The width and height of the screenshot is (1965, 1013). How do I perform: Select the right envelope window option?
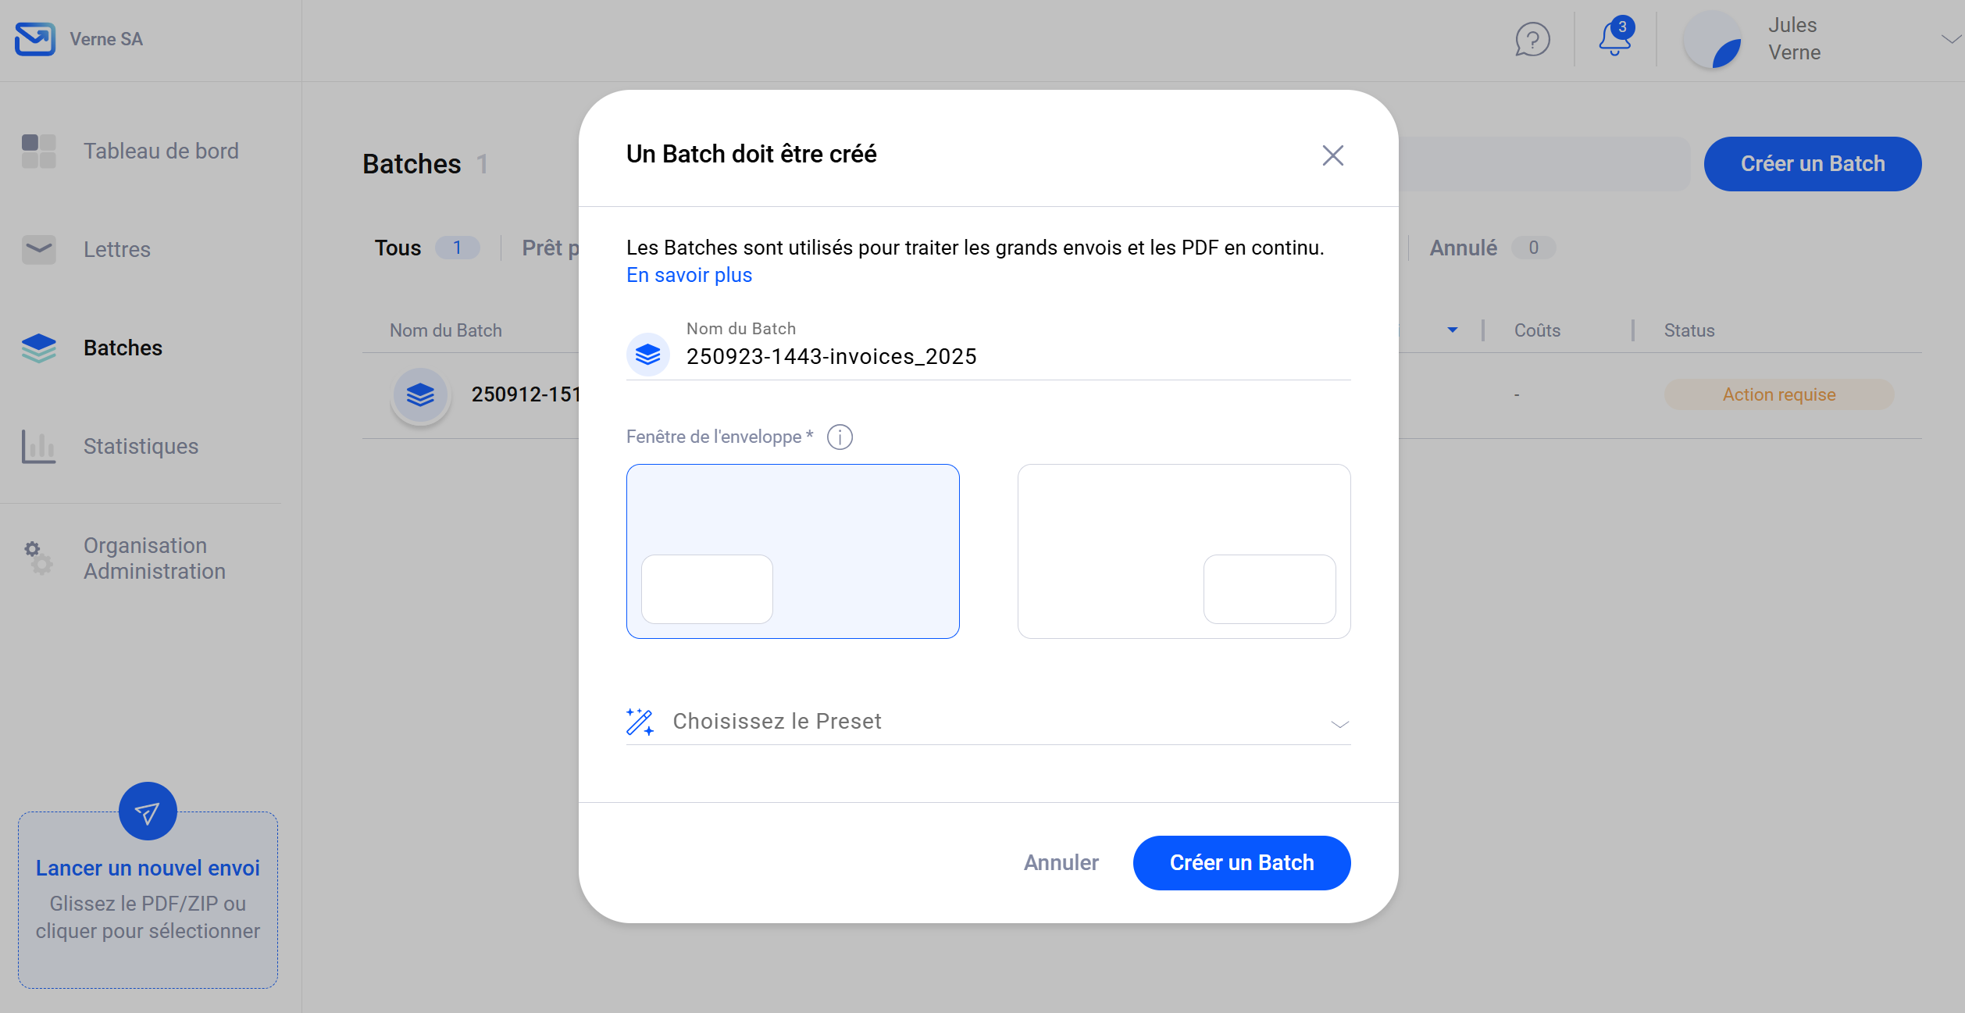1183,551
